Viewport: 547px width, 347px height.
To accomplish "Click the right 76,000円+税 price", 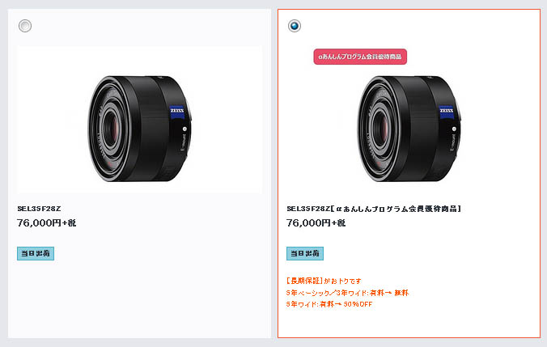I will 316,223.
